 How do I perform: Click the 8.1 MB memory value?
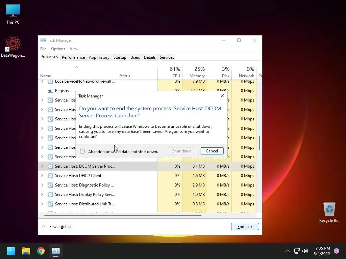click(198, 166)
